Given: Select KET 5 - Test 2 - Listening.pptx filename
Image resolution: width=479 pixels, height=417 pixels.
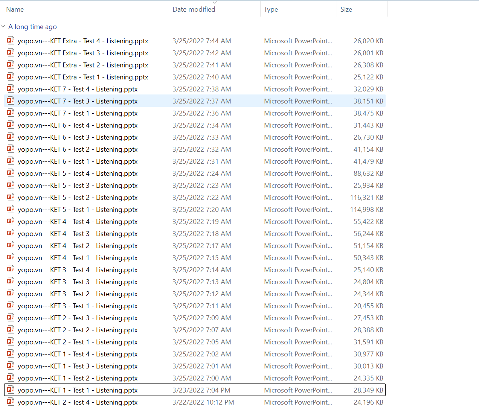Looking at the screenshot, I should point(78,198).
